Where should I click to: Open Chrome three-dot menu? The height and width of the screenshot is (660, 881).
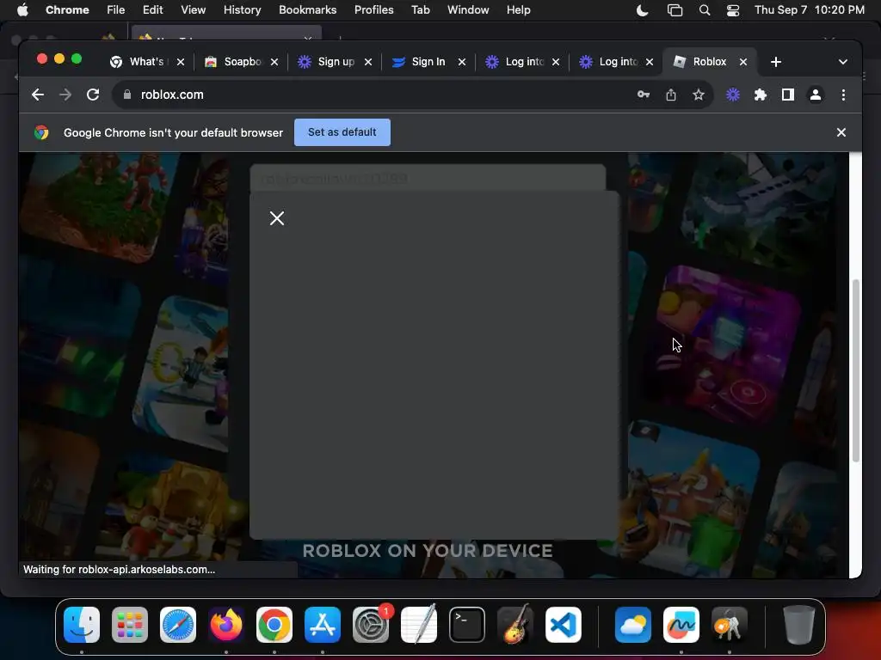843,95
